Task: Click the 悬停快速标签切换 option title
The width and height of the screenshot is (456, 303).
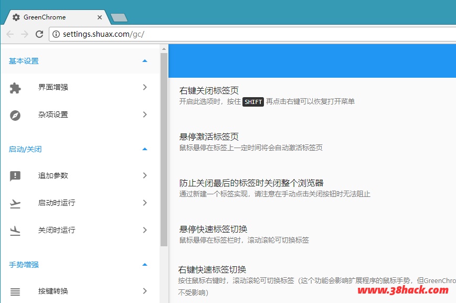Action: point(213,229)
